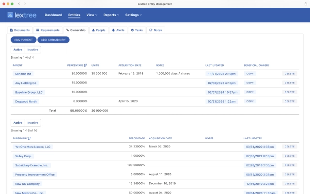This screenshot has height=194, width=310.
Task: Expand the Reports menu chevron
Action: (118, 15)
